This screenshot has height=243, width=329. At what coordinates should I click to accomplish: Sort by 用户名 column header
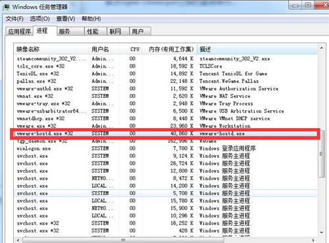104,49
